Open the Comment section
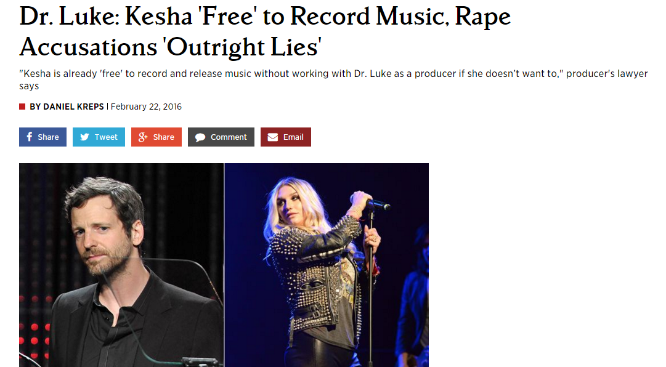This screenshot has width=666, height=367. point(221,137)
